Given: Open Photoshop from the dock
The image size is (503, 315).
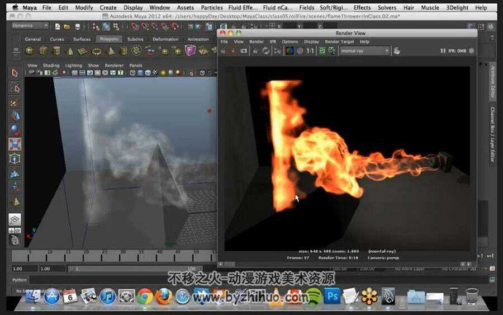Looking at the screenshot, I should (331, 296).
